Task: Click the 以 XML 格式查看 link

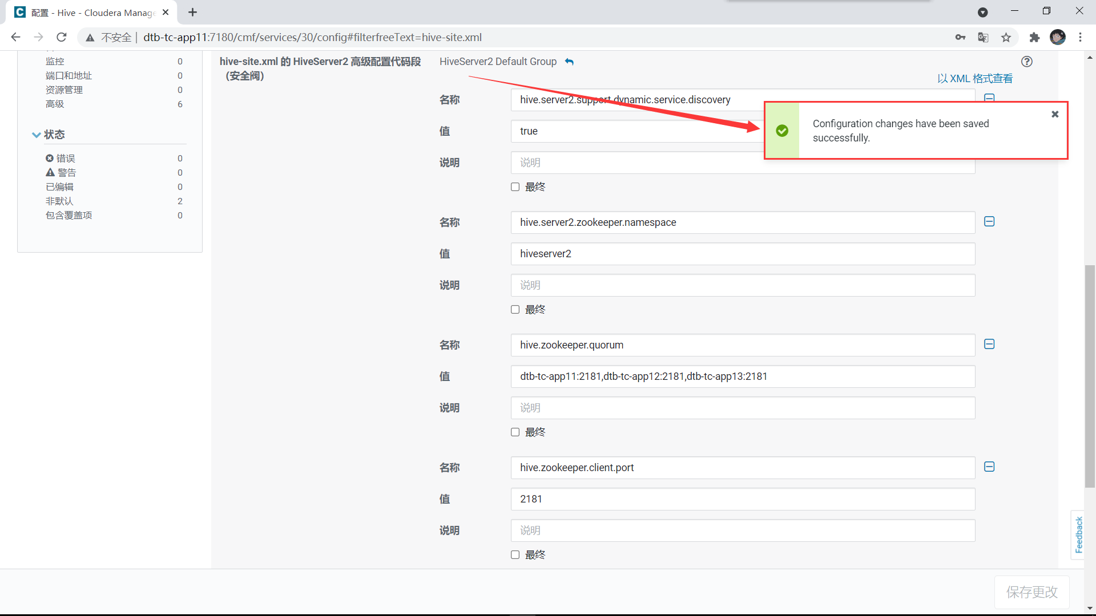Action: 975,78
